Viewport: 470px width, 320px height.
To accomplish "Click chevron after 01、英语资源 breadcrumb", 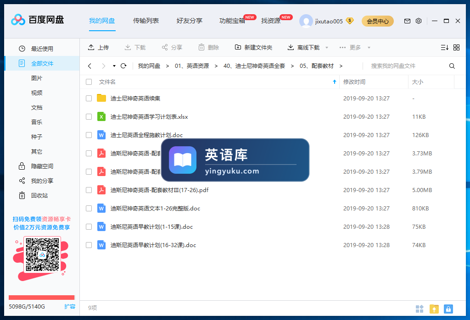I will [216, 66].
